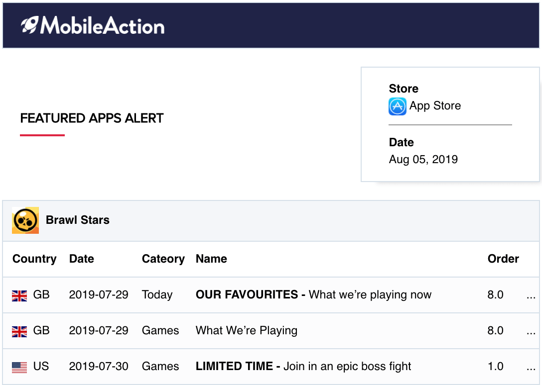542x385 pixels.
Task: Open the Brawl Stars app icon
Action: tap(25, 220)
